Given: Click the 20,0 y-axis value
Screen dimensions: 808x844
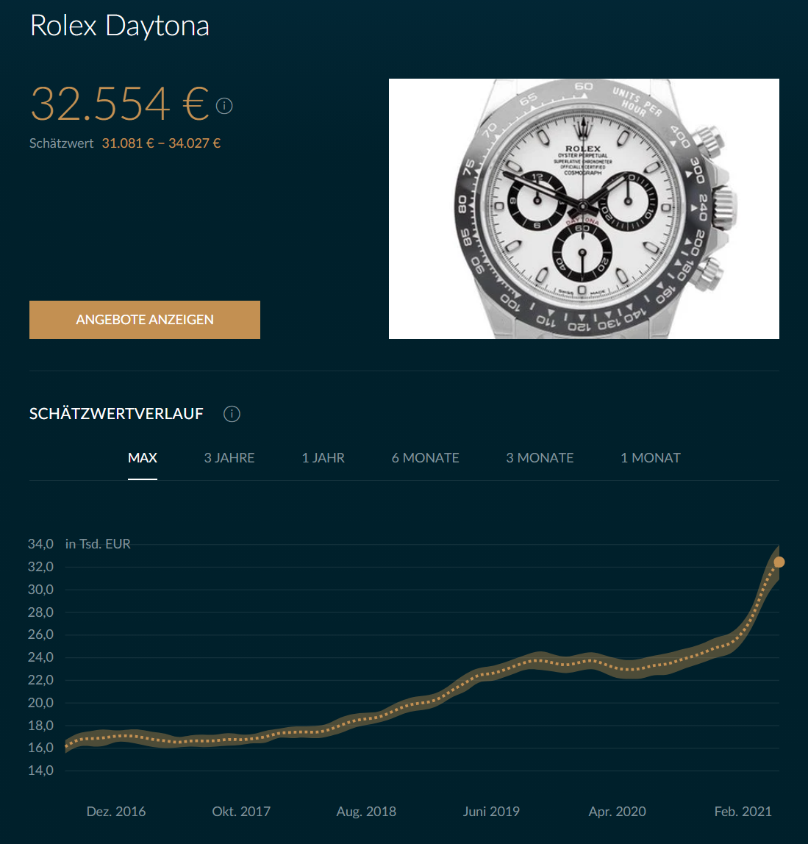Looking at the screenshot, I should [41, 702].
